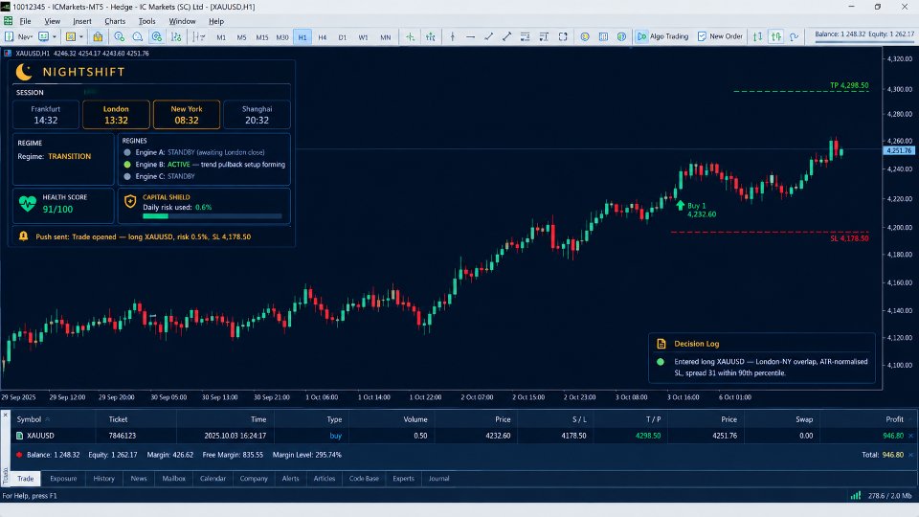Click the chart profiles monitor icon
Image resolution: width=919 pixels, height=517 pixels.
(x=43, y=36)
